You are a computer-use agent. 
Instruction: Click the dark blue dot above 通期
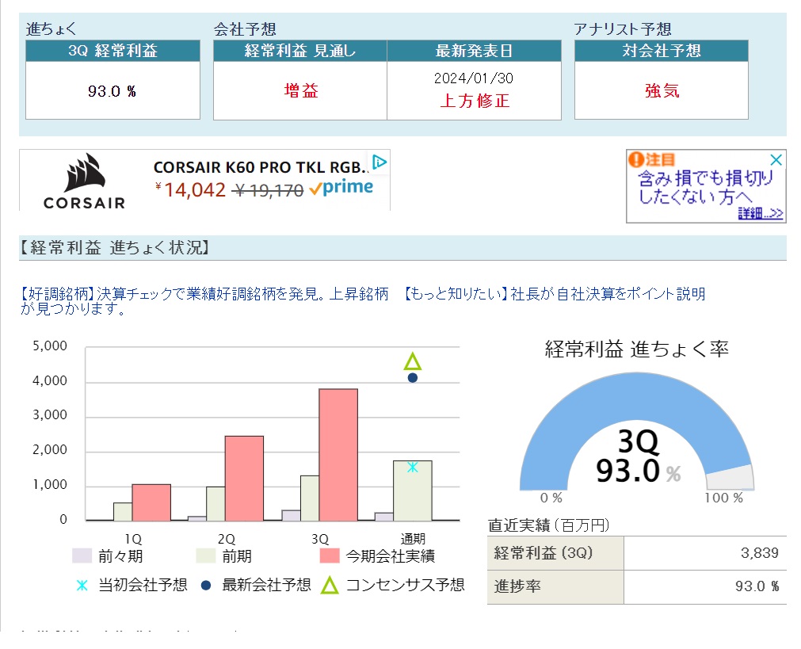412,378
